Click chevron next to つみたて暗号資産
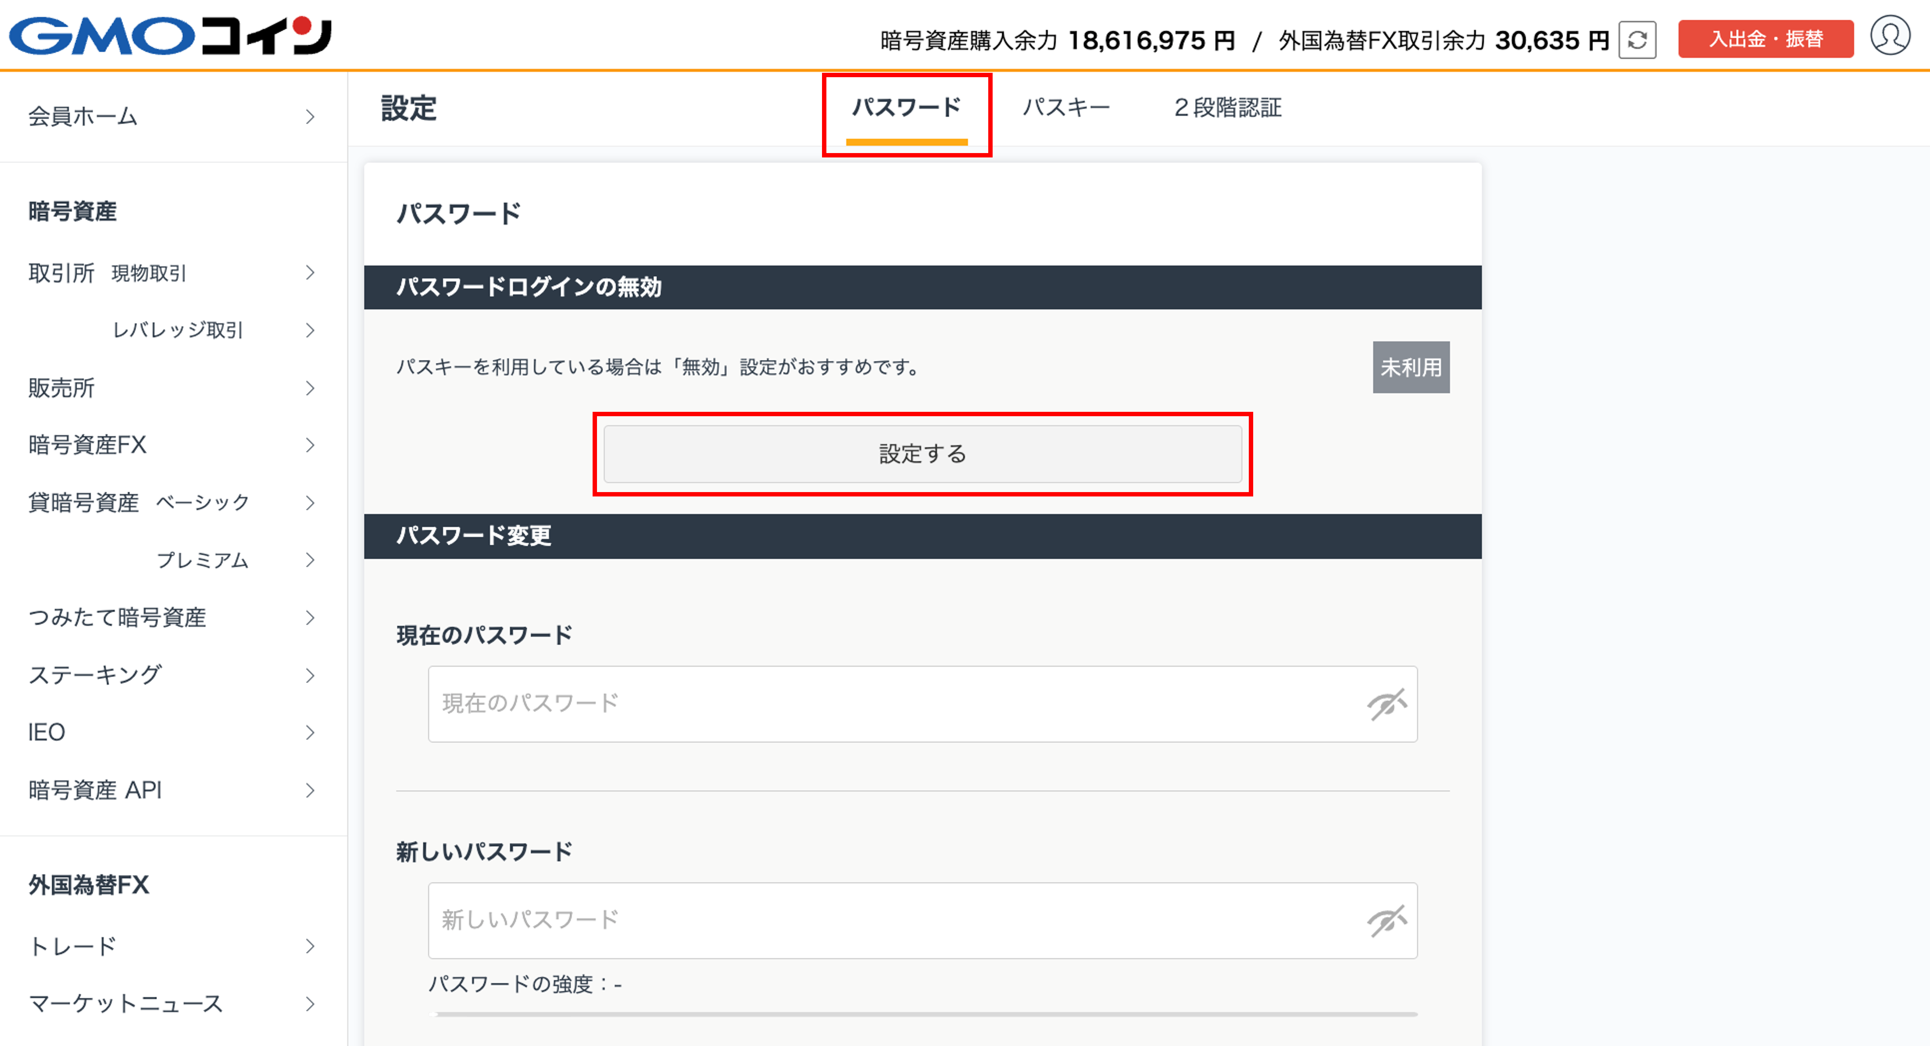 coord(310,618)
